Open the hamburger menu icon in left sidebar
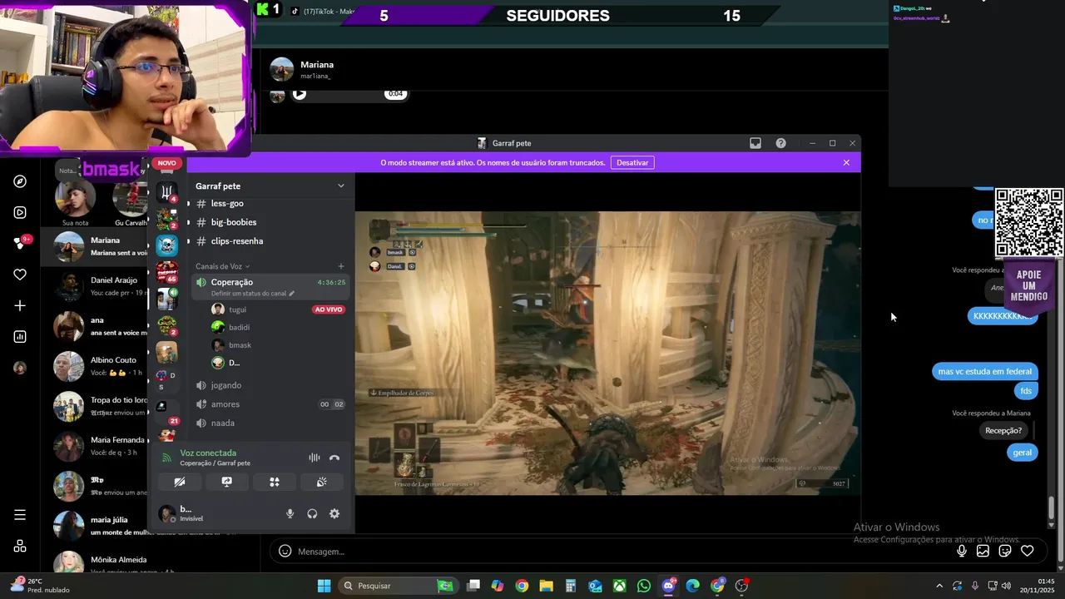The height and width of the screenshot is (599, 1065). pyautogui.click(x=20, y=515)
